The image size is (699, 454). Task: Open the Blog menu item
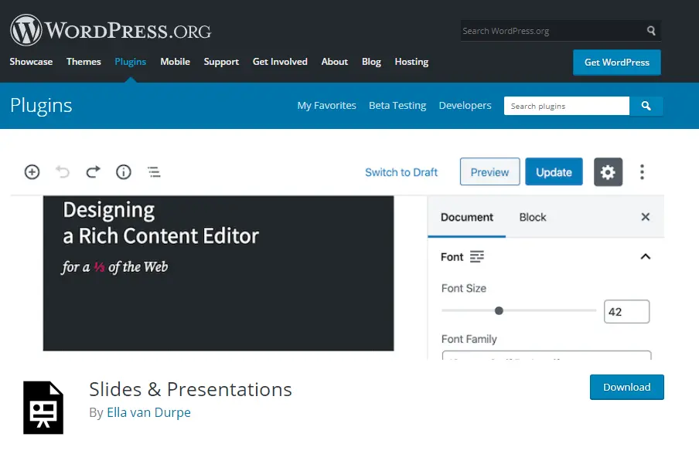pos(371,62)
